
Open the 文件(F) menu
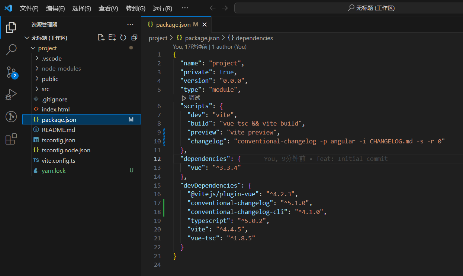(x=29, y=8)
